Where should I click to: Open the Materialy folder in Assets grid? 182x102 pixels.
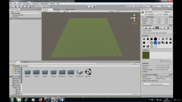(28, 73)
